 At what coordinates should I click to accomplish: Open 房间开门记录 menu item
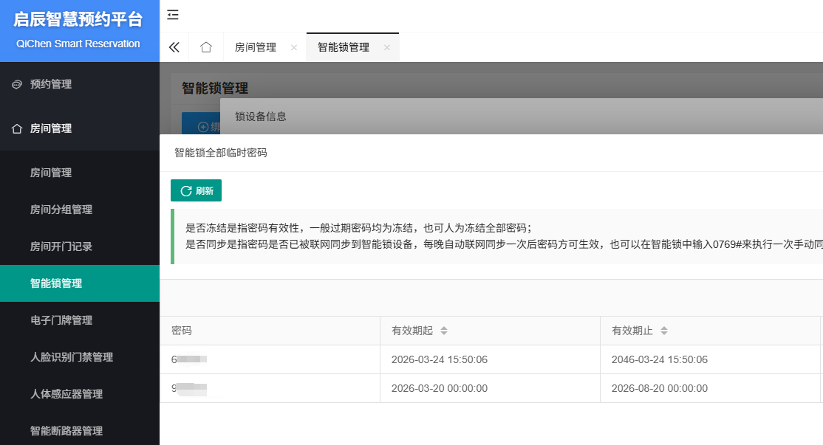pos(61,246)
